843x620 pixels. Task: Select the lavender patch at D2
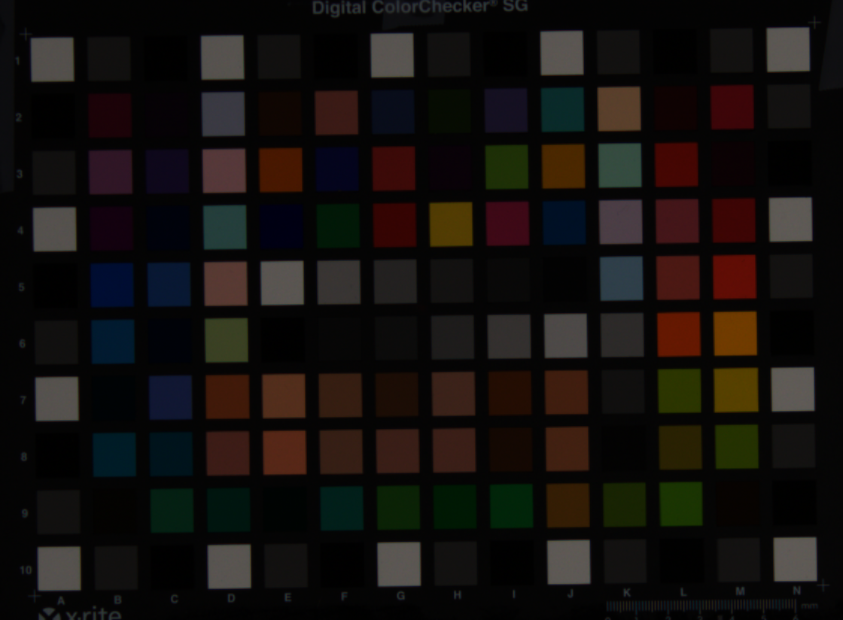[223, 114]
